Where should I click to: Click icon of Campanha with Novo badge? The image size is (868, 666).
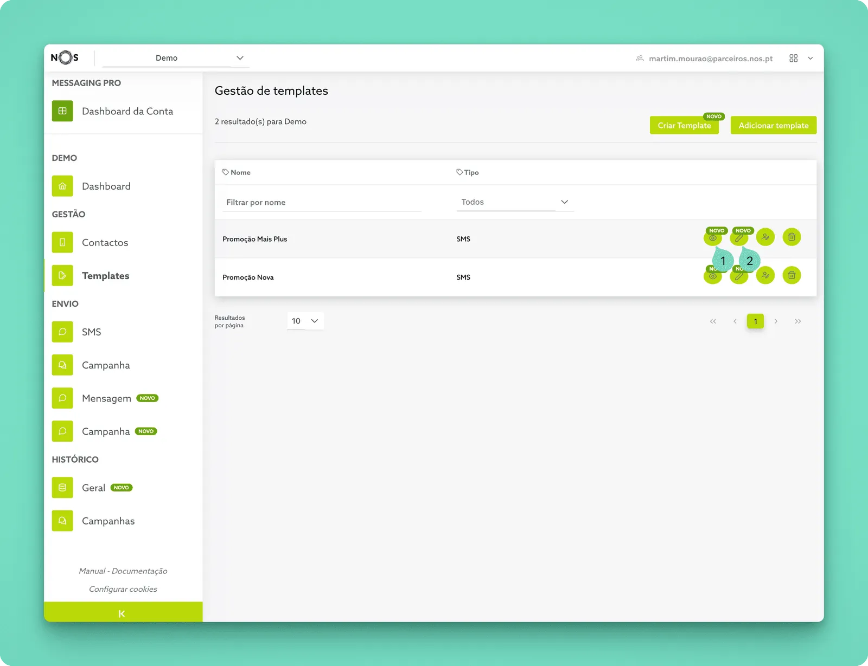(x=62, y=431)
